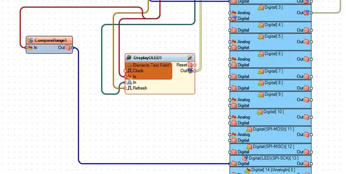The height and width of the screenshot is (174, 346).
Task: Click the Digital input pin of Digital[ 4 ]
Action: pos(230,30)
